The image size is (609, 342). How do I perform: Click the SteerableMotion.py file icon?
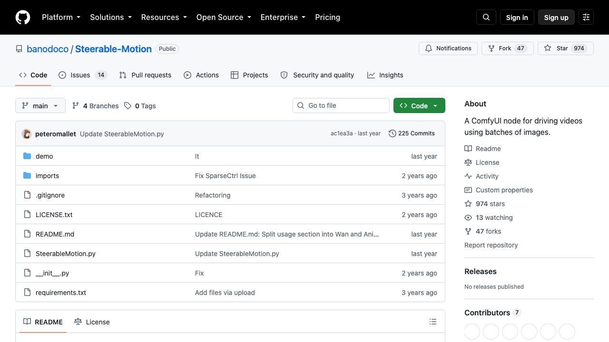pyautogui.click(x=27, y=254)
